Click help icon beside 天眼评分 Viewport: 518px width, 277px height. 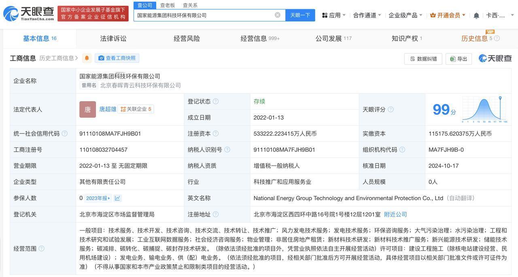(391, 109)
